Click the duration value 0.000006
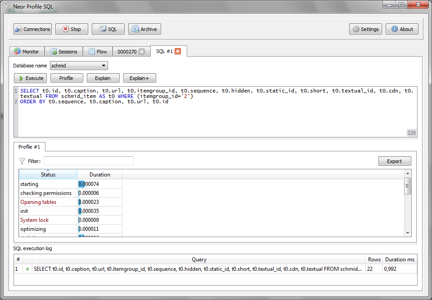Screen dimensions: 432x300 (x=89, y=193)
